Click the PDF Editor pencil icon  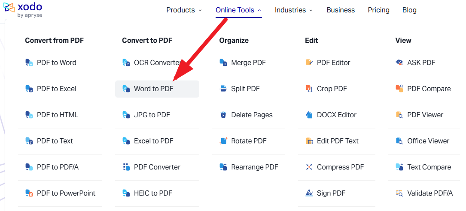point(309,62)
